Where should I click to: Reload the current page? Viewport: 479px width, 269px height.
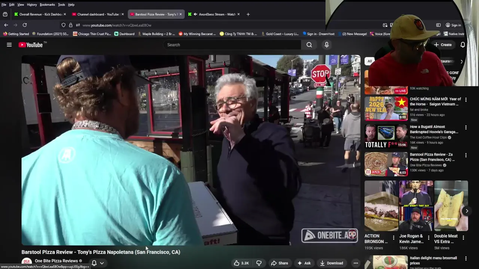pos(25,25)
